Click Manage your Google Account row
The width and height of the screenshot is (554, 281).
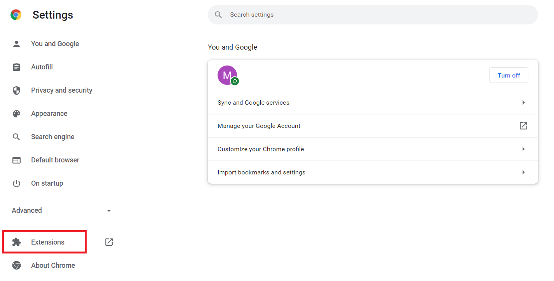pyautogui.click(x=373, y=126)
